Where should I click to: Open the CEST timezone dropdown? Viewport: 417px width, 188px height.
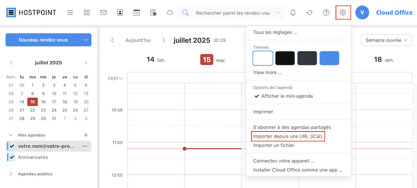(x=115, y=78)
